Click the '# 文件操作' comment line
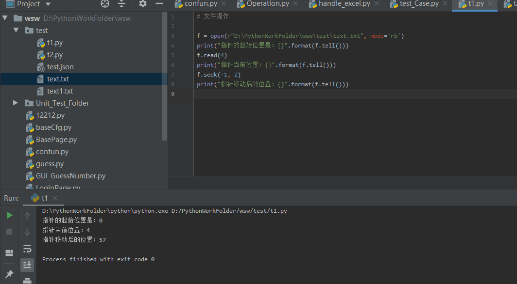Screen dimensions: 517x284 tap(212, 16)
